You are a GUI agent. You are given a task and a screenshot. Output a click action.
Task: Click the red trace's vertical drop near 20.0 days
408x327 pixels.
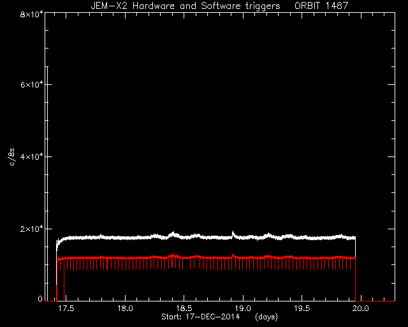coord(356,279)
